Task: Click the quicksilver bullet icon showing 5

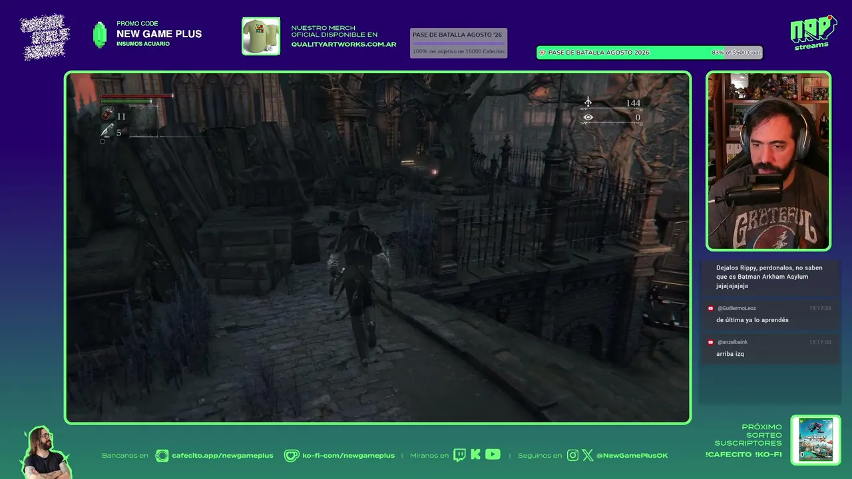Action: click(107, 132)
